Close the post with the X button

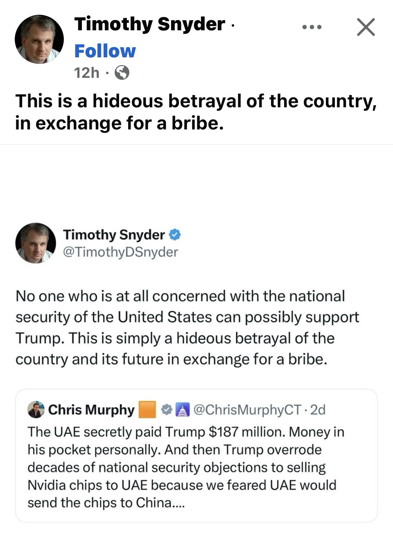(x=366, y=27)
